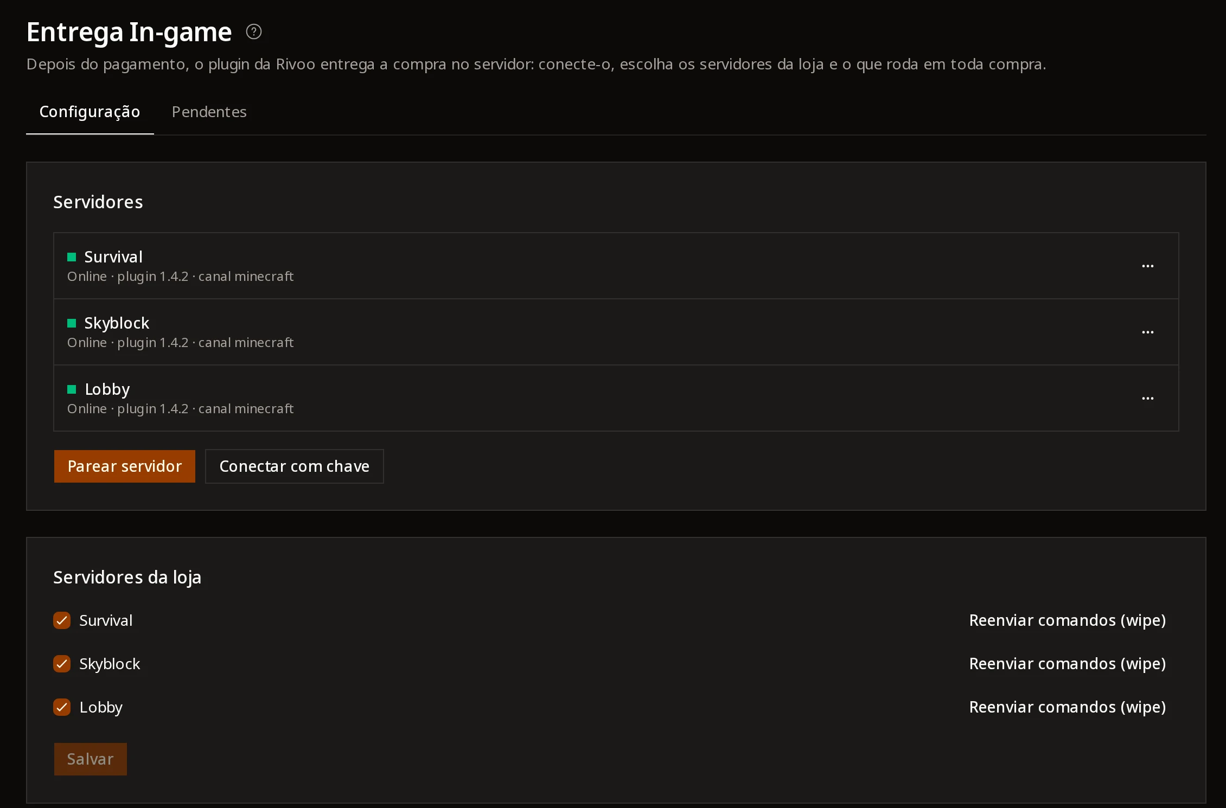Click the Conectar com chave button
This screenshot has height=808, width=1226.
(295, 466)
